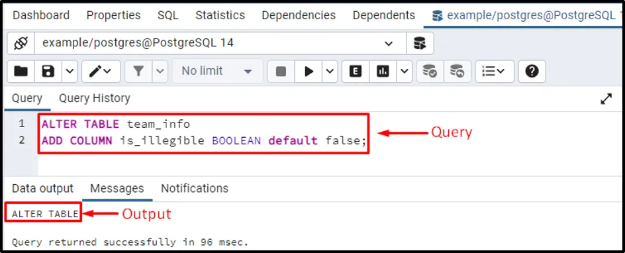Click the Explain query E icon
This screenshot has width=625, height=253.
[x=356, y=72]
